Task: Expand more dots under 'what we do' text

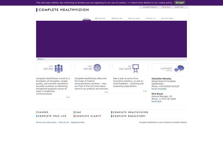Action: (x=106, y=92)
